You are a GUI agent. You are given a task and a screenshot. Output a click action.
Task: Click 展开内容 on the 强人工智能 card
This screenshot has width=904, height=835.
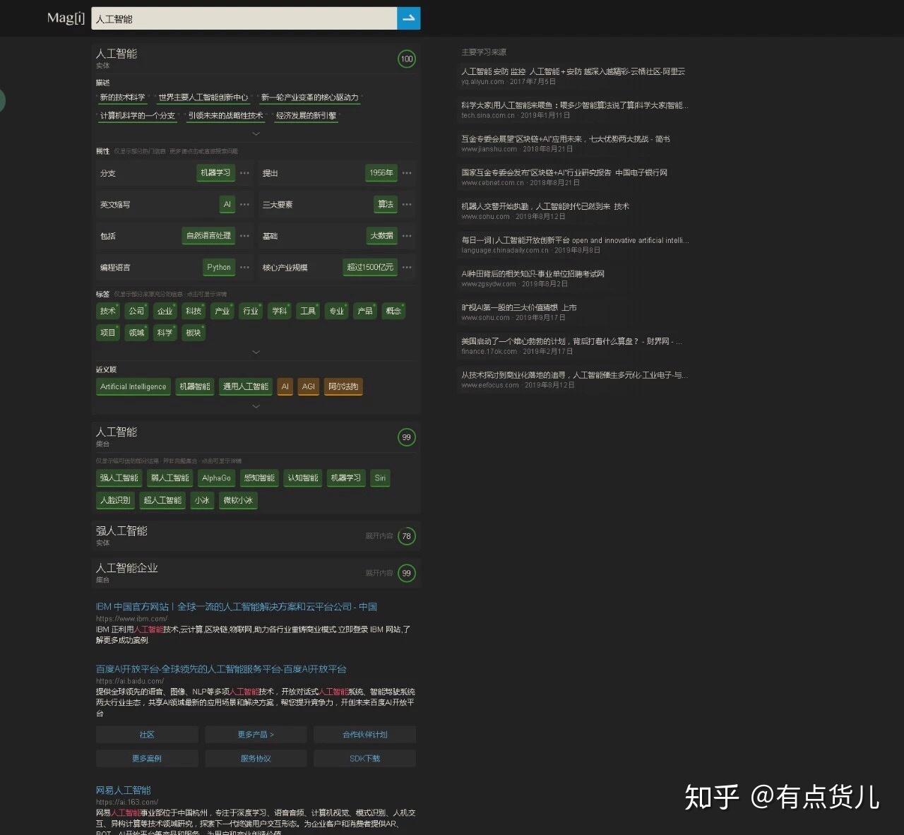pyautogui.click(x=380, y=536)
